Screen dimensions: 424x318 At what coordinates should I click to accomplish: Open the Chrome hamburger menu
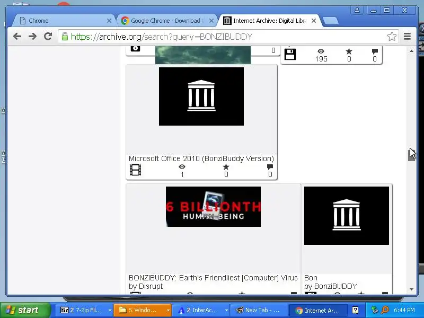click(x=407, y=36)
